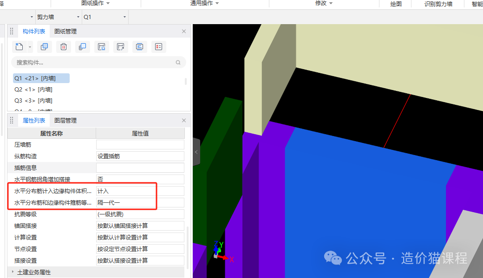Switch to the 图层管理 tab

pos(65,120)
